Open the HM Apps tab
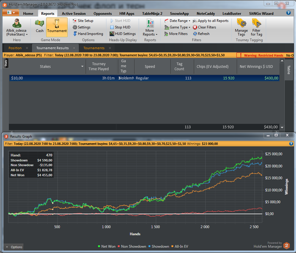The width and height of the screenshot is (296, 253). click(x=127, y=14)
